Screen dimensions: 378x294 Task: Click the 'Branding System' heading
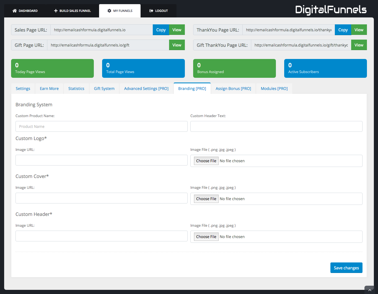point(34,105)
